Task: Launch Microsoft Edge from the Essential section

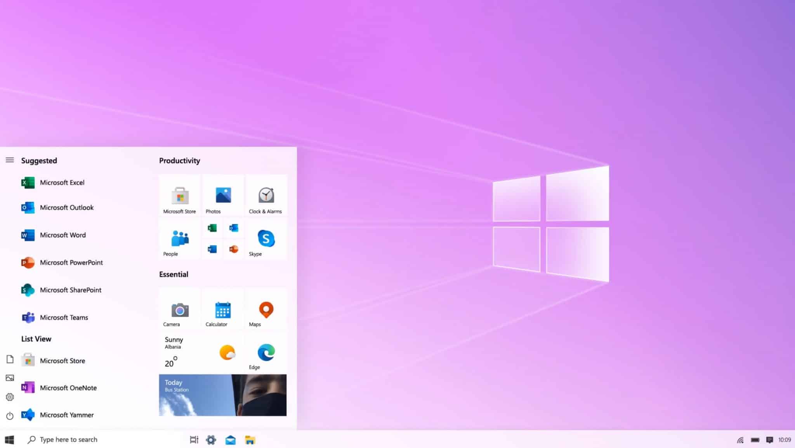Action: 266,351
